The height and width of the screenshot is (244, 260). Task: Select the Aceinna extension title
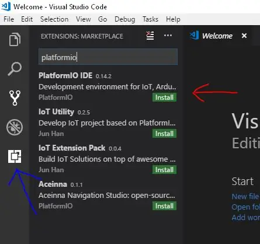(x=53, y=184)
